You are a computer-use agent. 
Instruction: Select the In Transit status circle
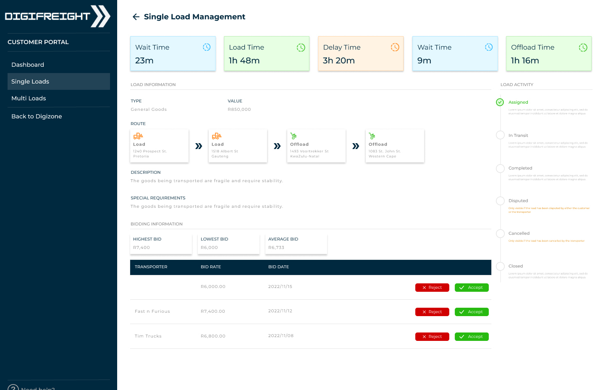tap(500, 135)
